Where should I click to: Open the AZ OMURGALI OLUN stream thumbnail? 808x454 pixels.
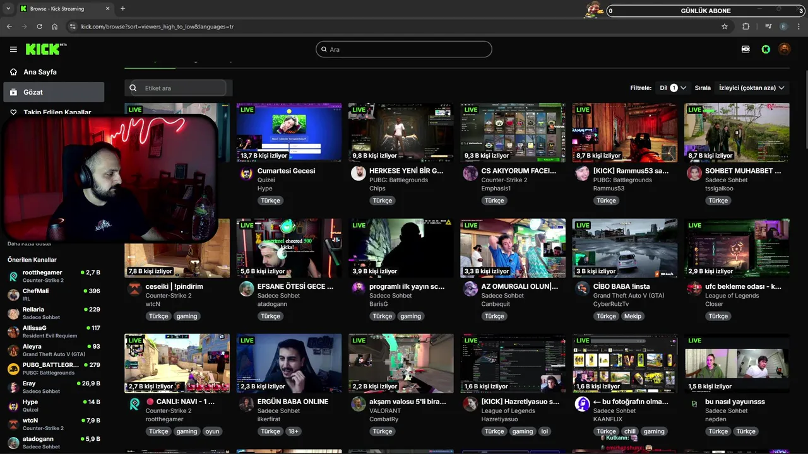pos(513,248)
